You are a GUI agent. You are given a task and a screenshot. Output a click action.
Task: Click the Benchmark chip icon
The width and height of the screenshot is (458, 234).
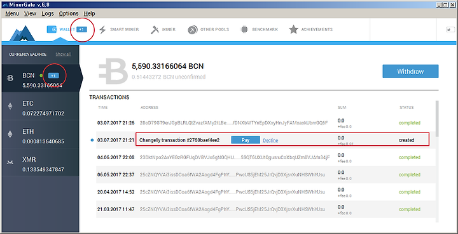[x=244, y=29]
